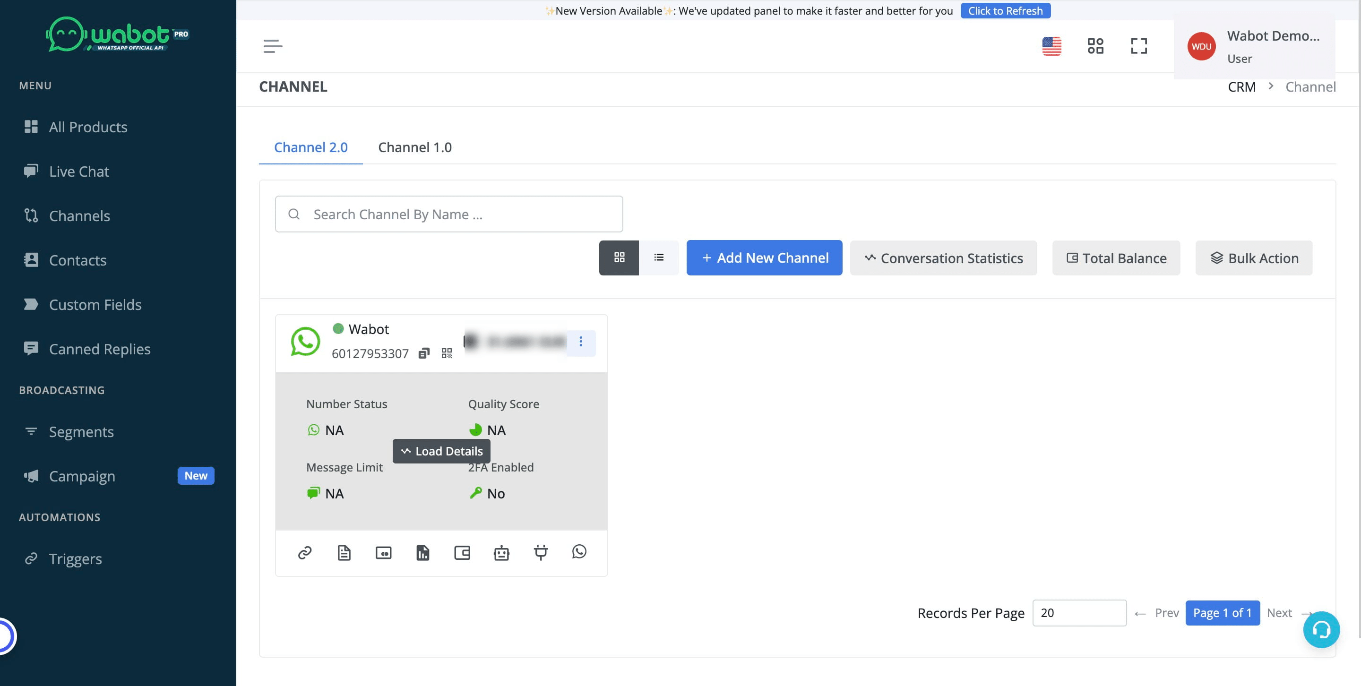Click Add New Channel button
This screenshot has height=686, width=1361.
pos(764,257)
